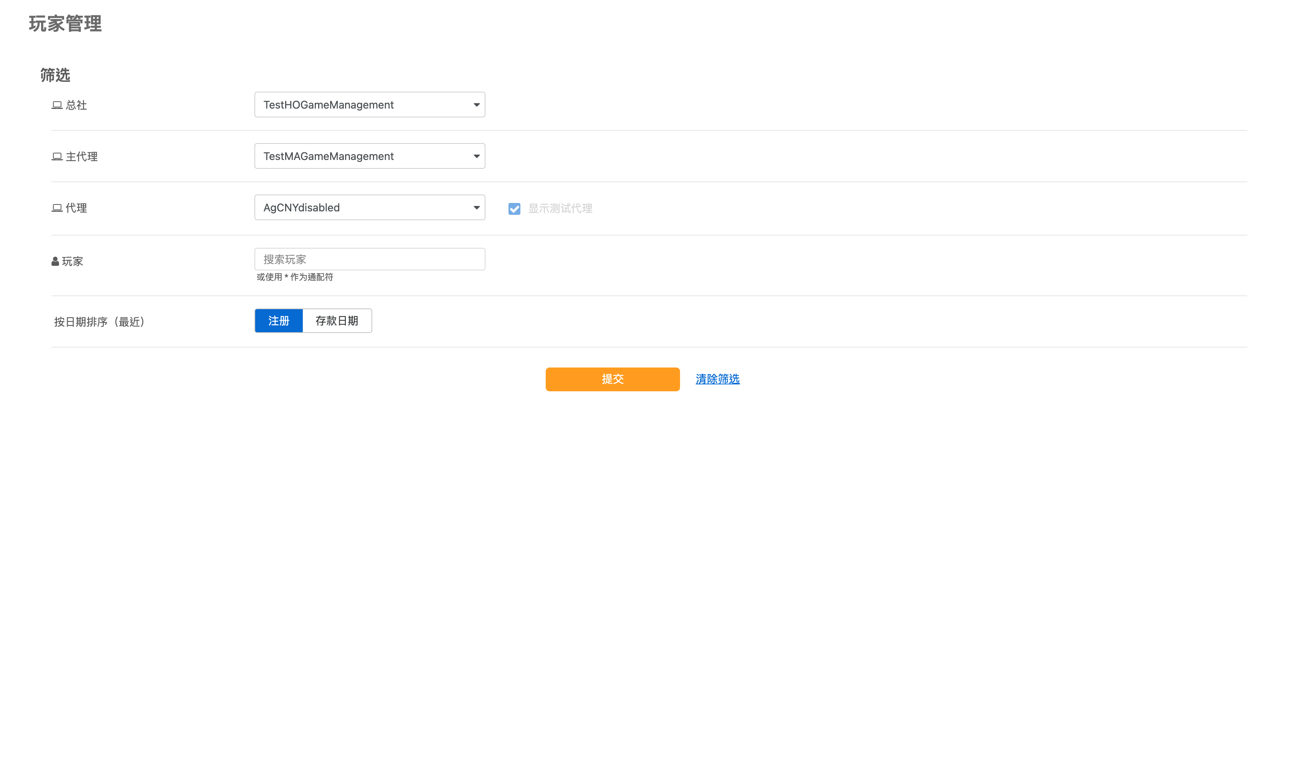The width and height of the screenshot is (1291, 768).
Task: Toggle the 显示测试代理 checkbox
Action: 514,209
